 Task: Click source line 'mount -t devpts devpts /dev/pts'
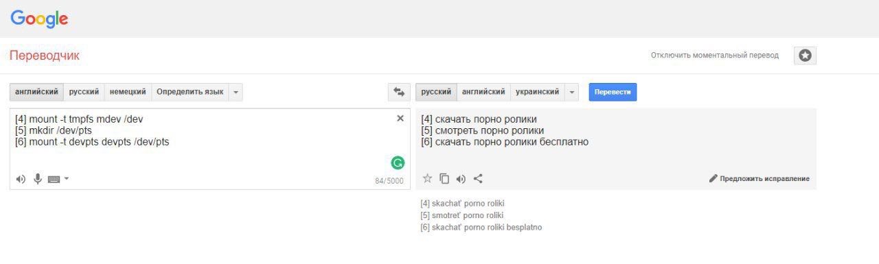tap(92, 142)
